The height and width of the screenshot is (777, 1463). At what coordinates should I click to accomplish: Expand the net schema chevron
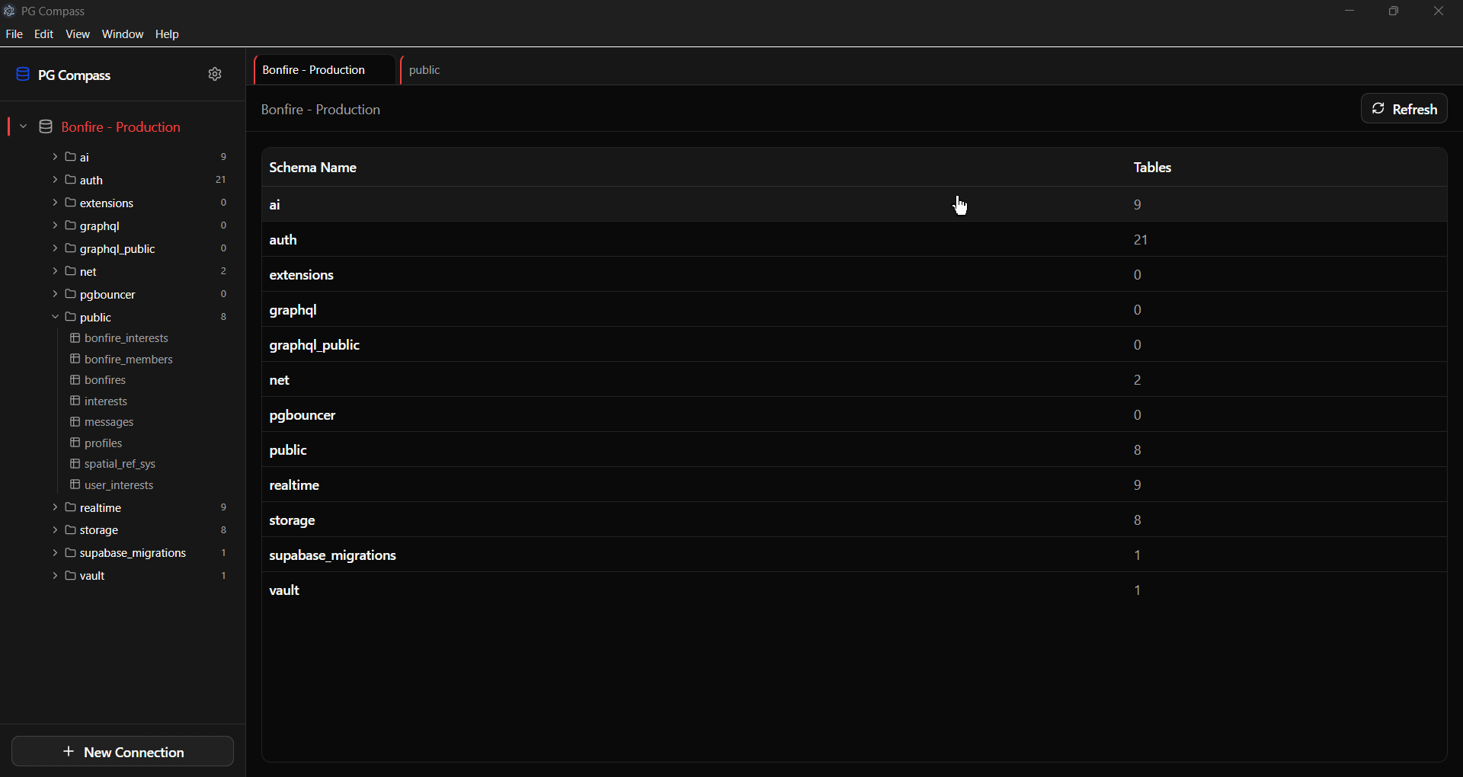click(55, 271)
